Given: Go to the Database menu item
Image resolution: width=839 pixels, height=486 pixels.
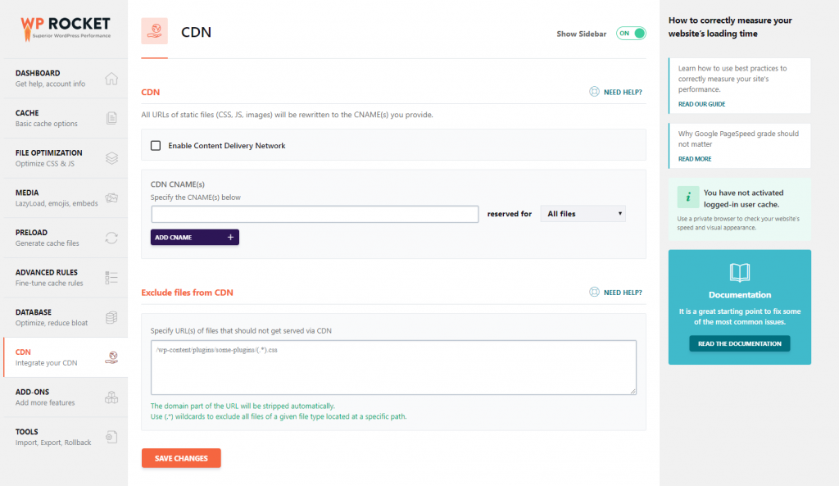Looking at the screenshot, I should pyautogui.click(x=66, y=317).
